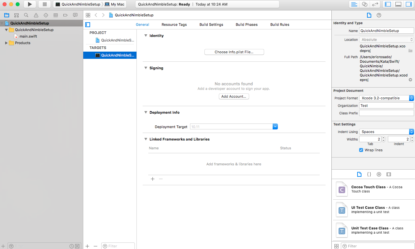
Task: Show the Media library
Action: [x=389, y=174]
